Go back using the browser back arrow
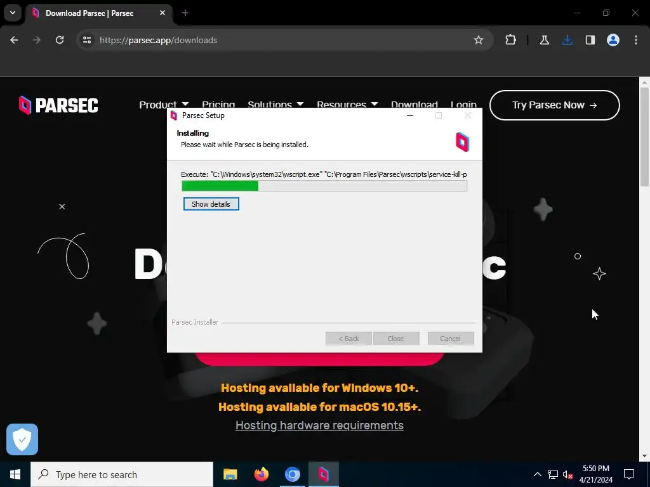The width and height of the screenshot is (650, 487). click(x=14, y=40)
